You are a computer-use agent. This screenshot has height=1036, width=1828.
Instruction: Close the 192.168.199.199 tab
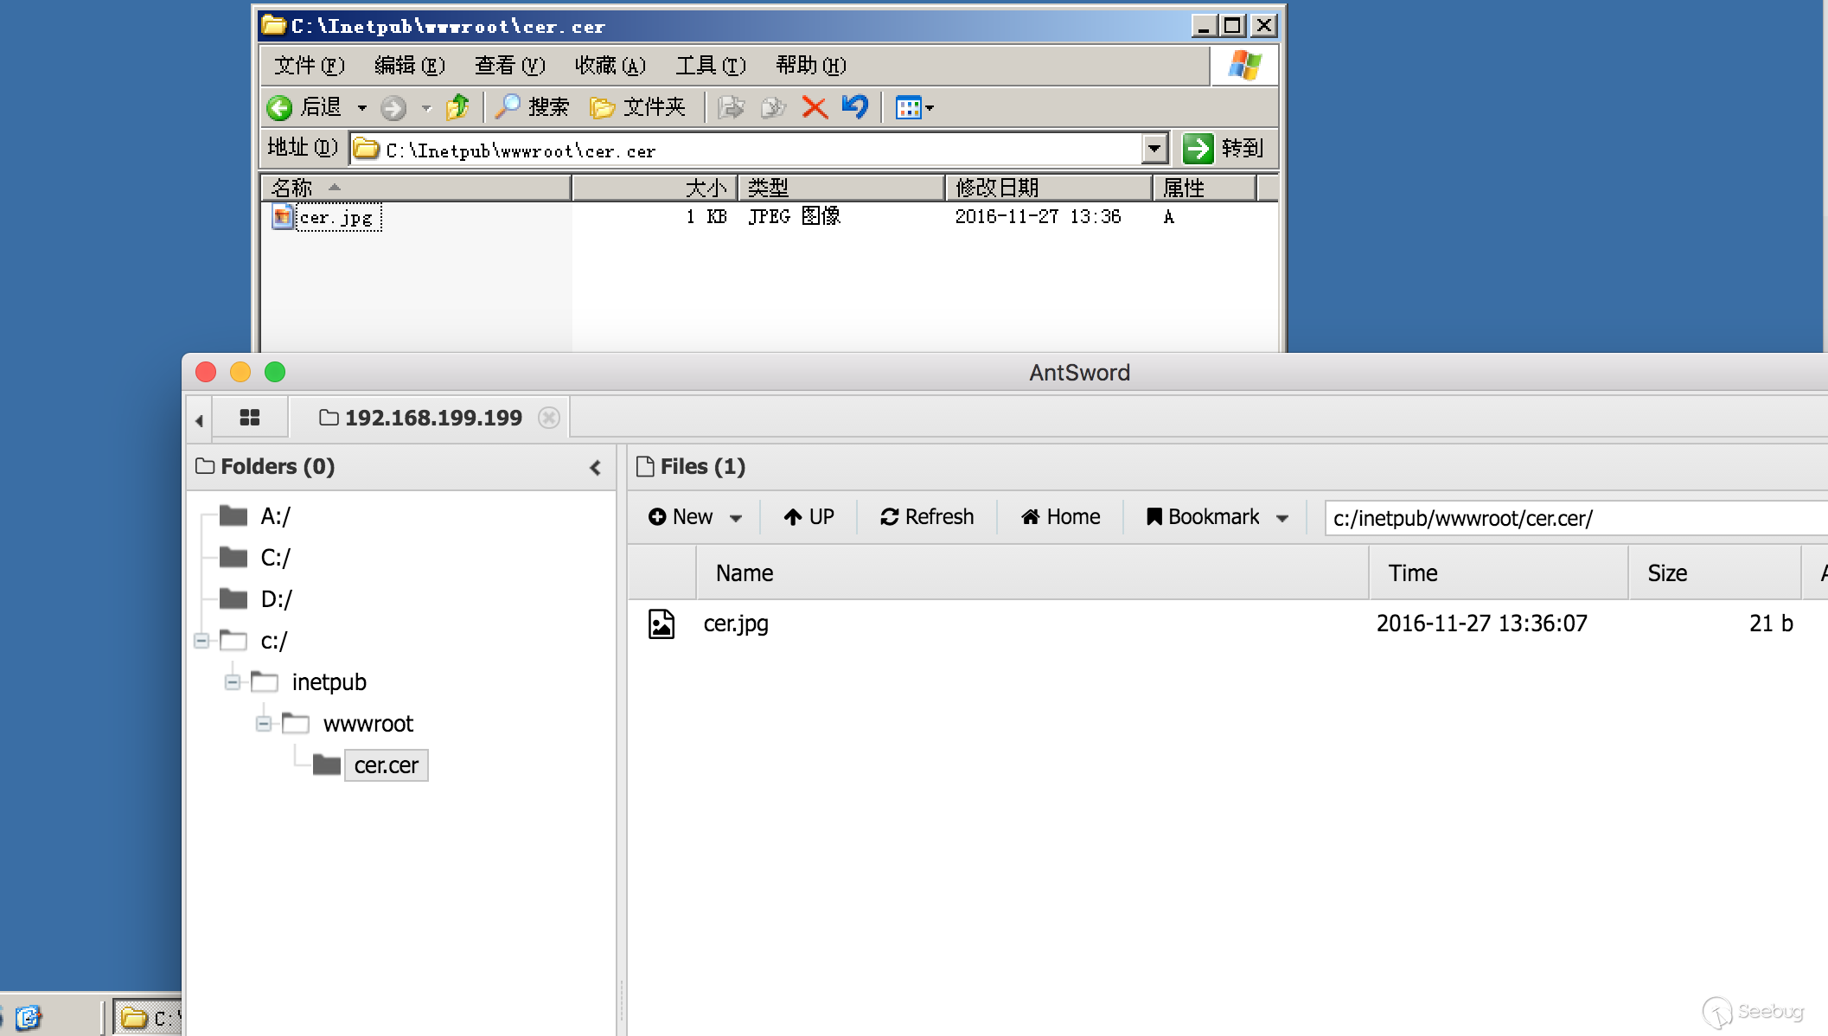coord(548,418)
